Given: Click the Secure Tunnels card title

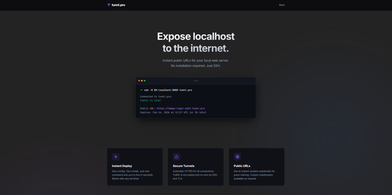Looking at the screenshot, I should 183,166.
